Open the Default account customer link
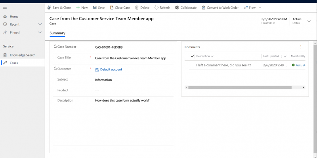Image resolution: width=317 pixels, height=158 pixels. tap(111, 70)
